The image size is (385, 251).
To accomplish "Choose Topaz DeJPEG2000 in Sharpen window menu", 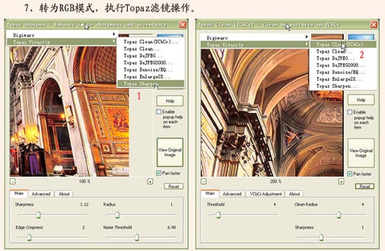I will tap(150, 62).
